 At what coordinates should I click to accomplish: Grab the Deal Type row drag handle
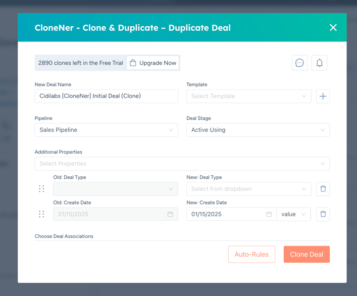point(41,189)
